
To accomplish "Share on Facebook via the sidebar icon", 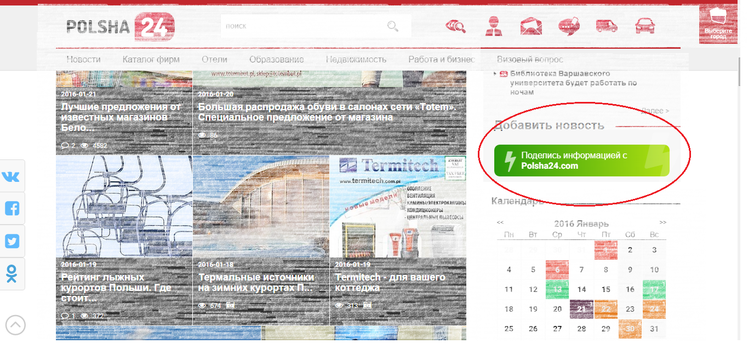I will point(12,209).
